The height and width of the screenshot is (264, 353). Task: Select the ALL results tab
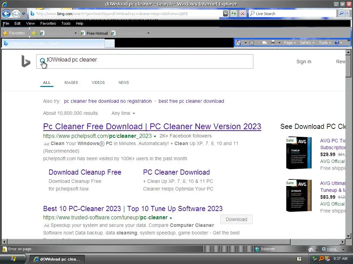click(x=47, y=82)
